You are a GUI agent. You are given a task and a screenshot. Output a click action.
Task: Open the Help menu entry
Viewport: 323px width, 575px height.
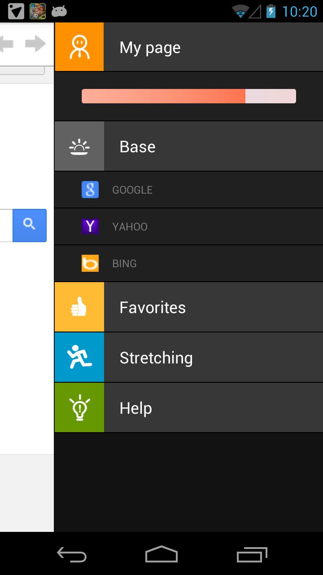tap(189, 408)
